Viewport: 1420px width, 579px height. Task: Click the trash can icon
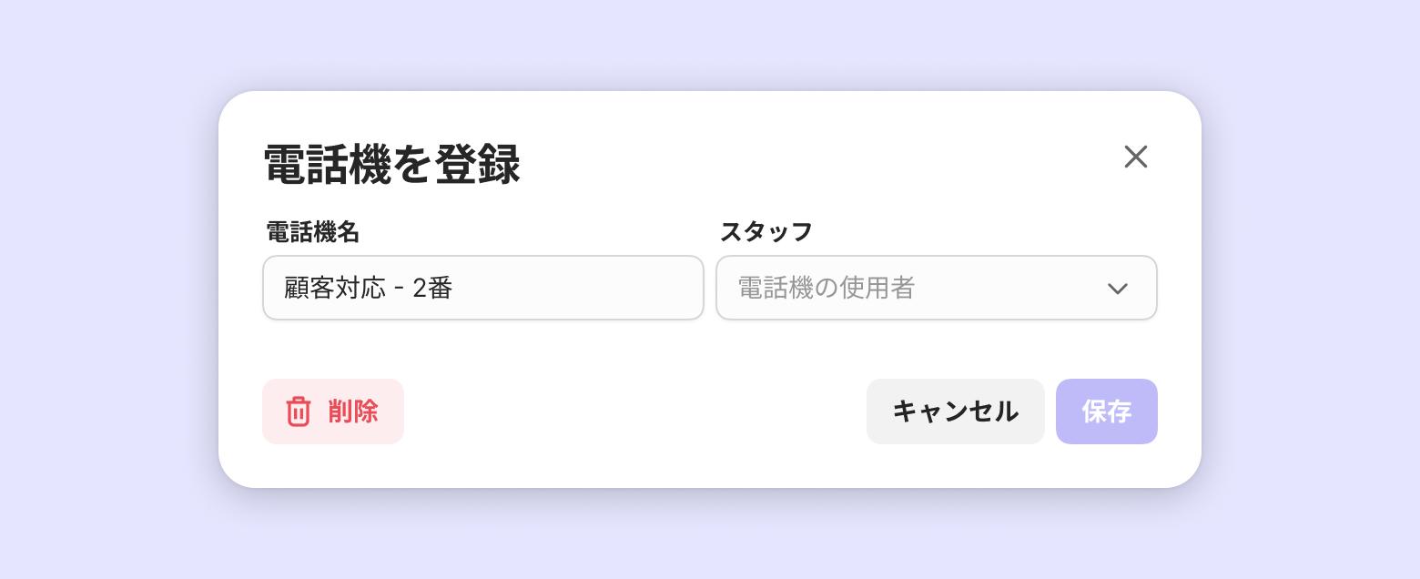[299, 411]
